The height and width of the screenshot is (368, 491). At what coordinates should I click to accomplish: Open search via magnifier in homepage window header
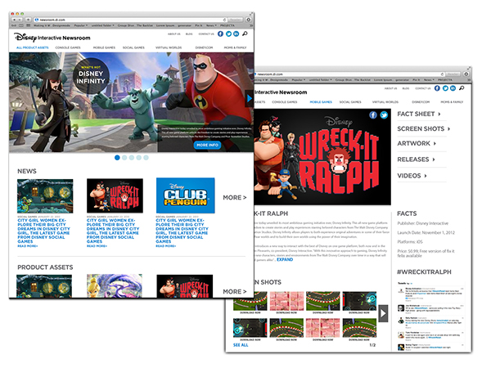point(245,34)
